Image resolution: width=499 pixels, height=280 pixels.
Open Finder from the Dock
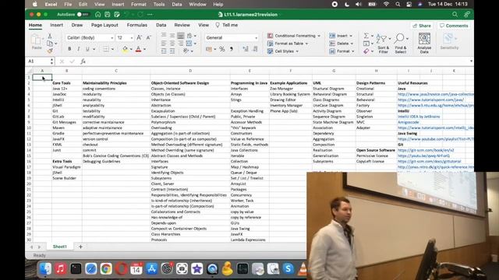click(45, 268)
